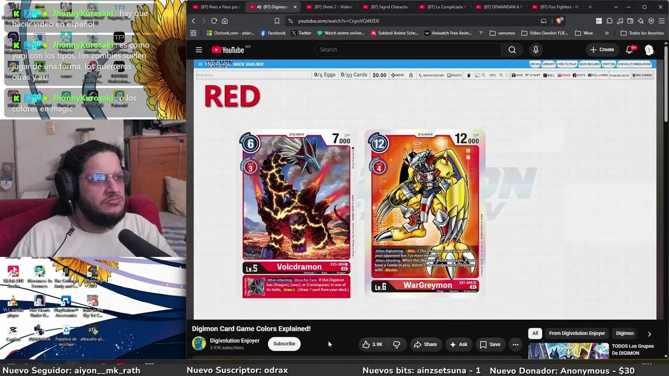Toggle Big Screen mode in deck builder
669x376 pixels.
[x=642, y=75]
